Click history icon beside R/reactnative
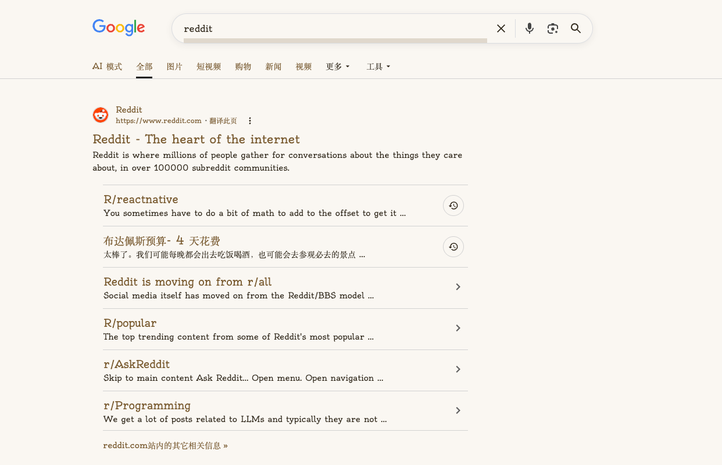The width and height of the screenshot is (722, 465). coord(453,206)
